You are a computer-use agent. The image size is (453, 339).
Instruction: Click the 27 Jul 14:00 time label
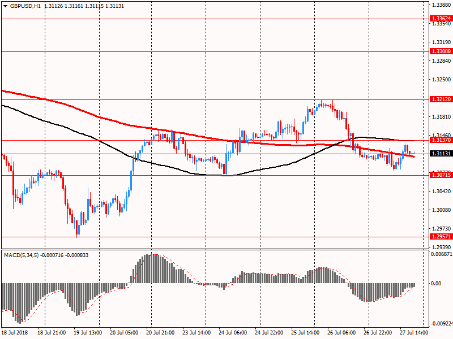click(x=414, y=332)
